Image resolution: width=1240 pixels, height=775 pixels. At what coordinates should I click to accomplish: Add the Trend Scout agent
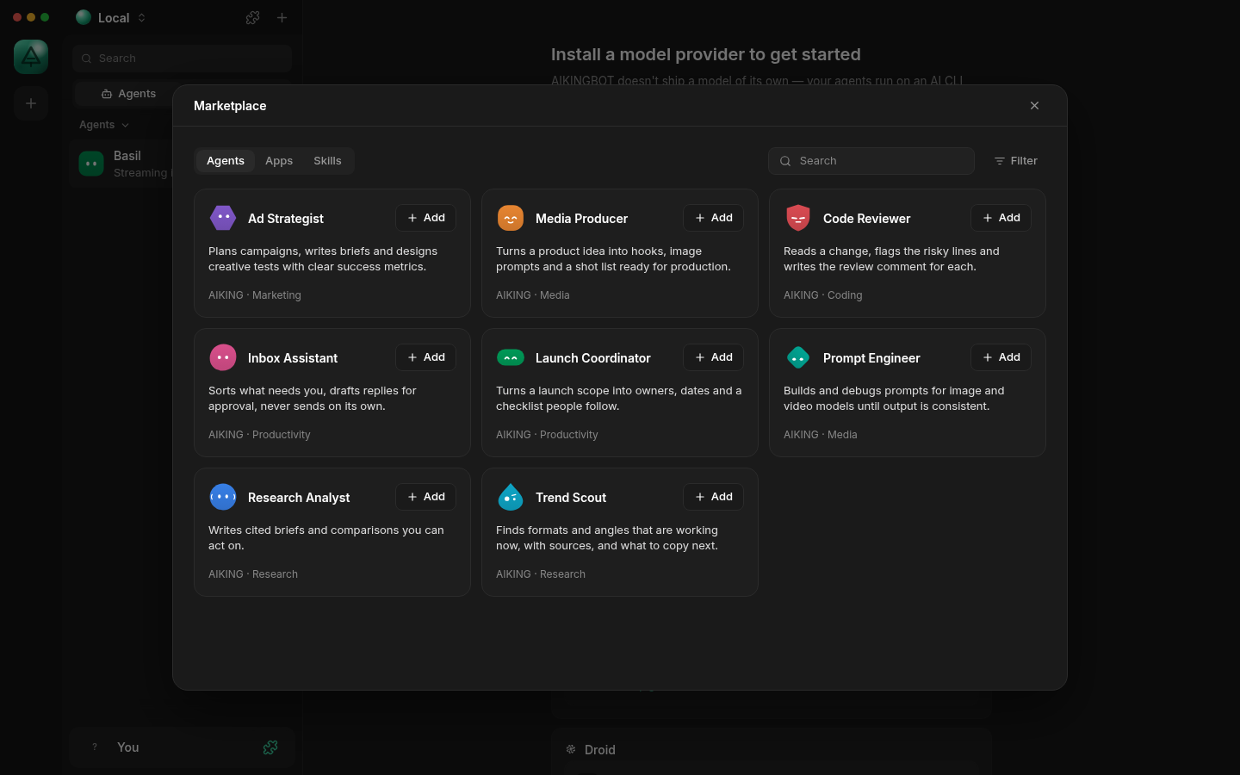coord(714,497)
